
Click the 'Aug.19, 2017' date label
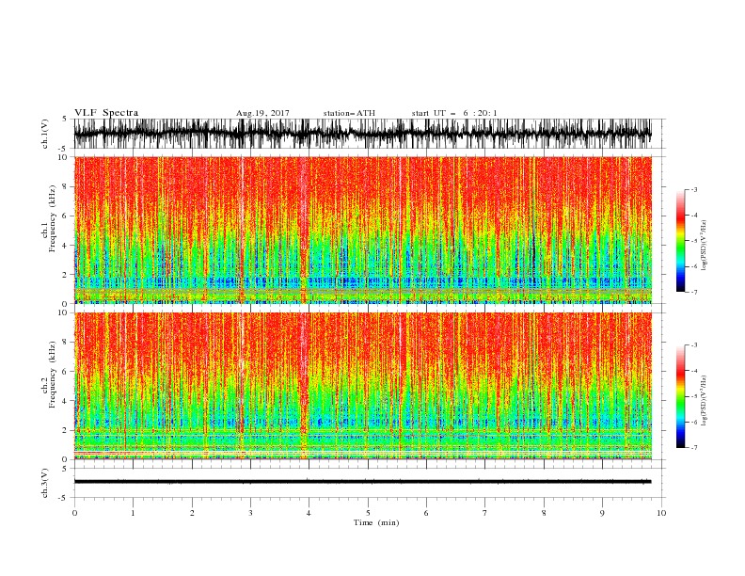click(262, 113)
